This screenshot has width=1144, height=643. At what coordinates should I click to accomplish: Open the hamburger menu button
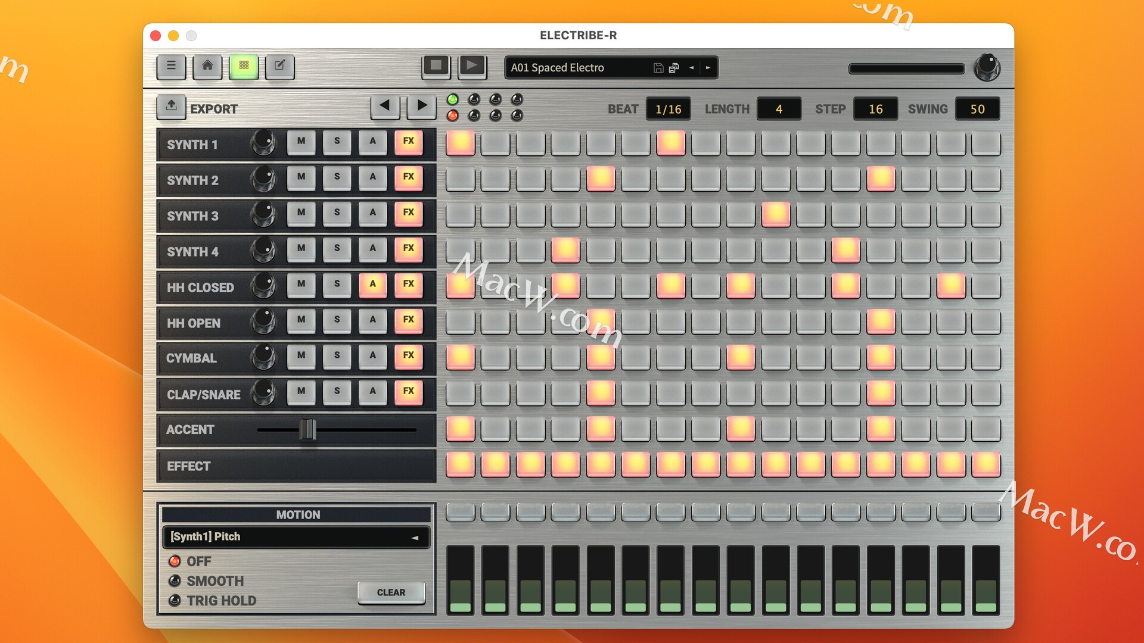coord(171,66)
